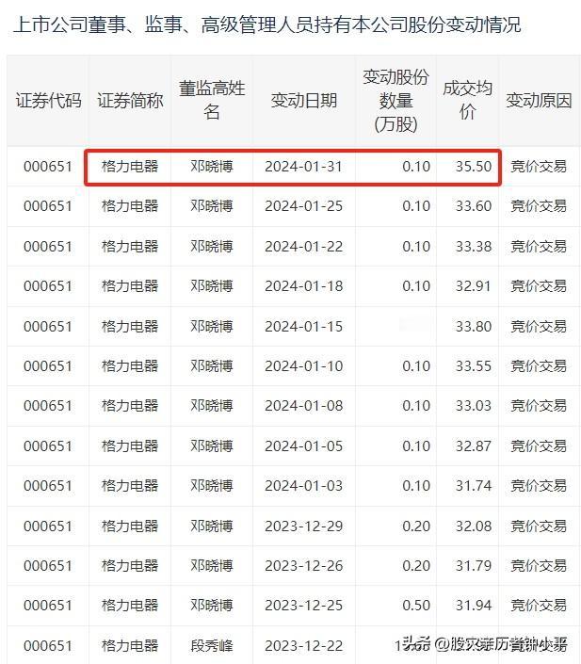581x664 pixels.
Task: Select the date cell 2024-01-03
Action: coord(303,486)
